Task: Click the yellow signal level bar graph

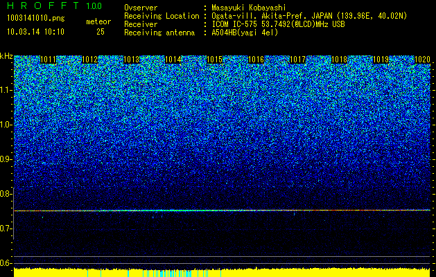Action: point(223,273)
